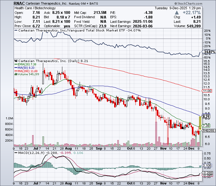Click the relative strength legend -34.07% text

pyautogui.click(x=133, y=31)
